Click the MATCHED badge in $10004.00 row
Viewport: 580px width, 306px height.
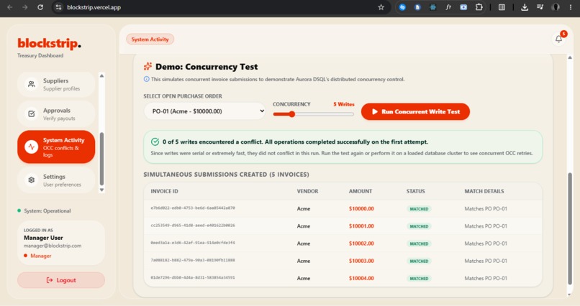pyautogui.click(x=419, y=278)
